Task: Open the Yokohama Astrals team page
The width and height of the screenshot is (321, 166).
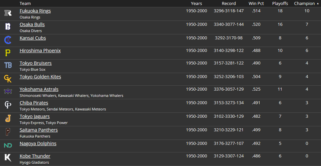Action: pos(39,89)
